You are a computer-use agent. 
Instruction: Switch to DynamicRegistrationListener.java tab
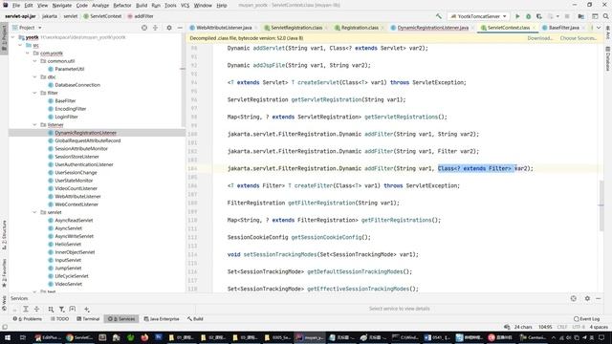click(432, 28)
